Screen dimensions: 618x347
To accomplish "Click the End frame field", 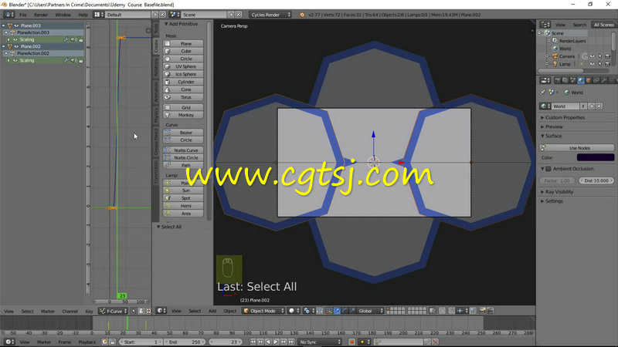I will [184, 342].
